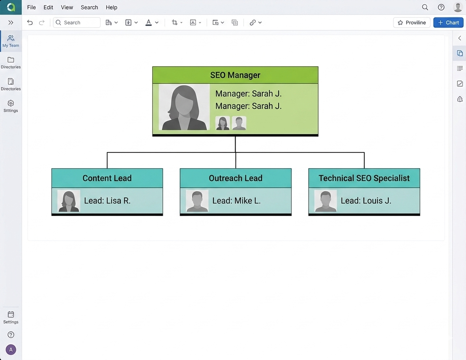
Task: Click the duplicate layers icon in toolbar
Action: [234, 22]
